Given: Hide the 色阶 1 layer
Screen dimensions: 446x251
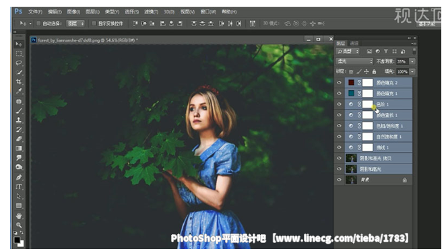Looking at the screenshot, I should pos(339,104).
